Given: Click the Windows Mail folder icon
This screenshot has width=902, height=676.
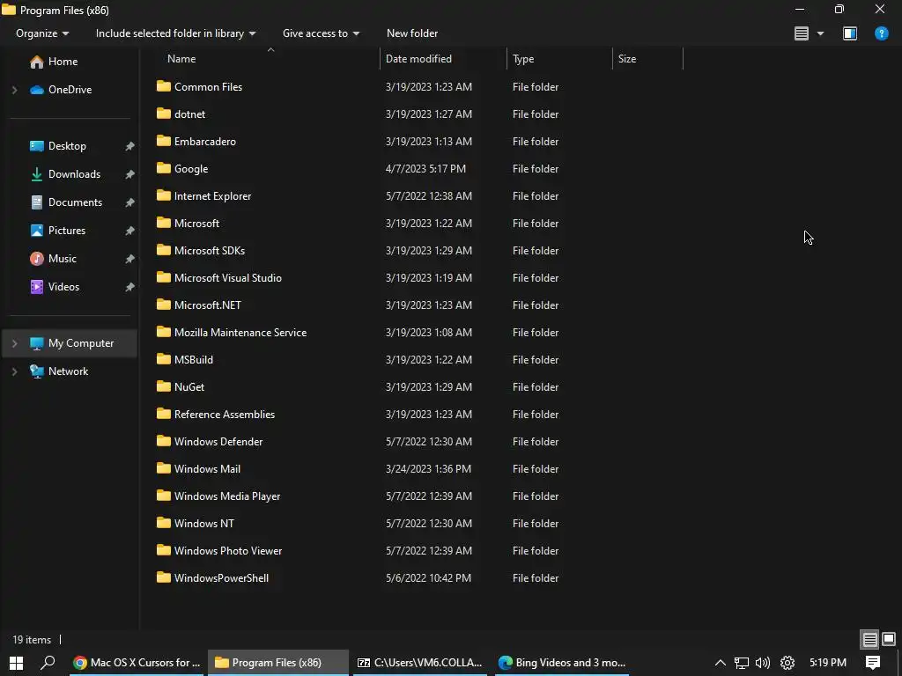Looking at the screenshot, I should click(163, 468).
